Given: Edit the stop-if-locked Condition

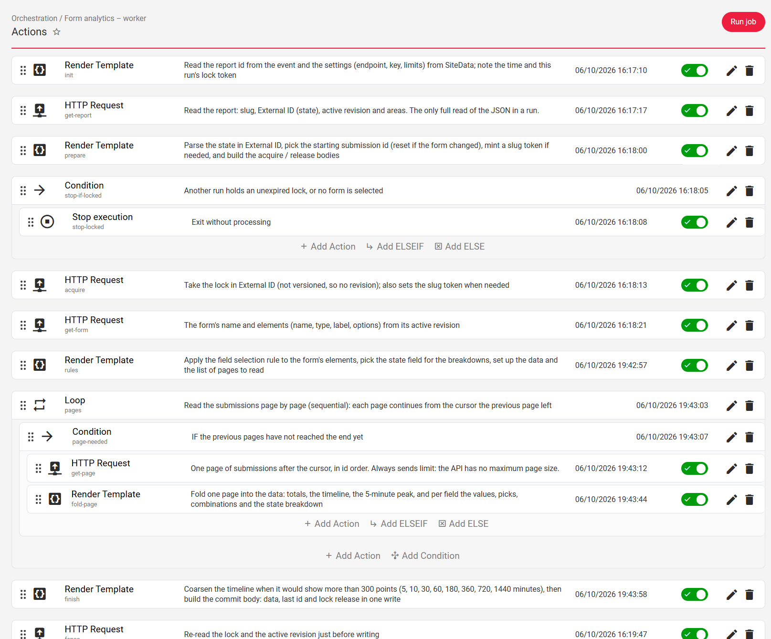Looking at the screenshot, I should 731,191.
